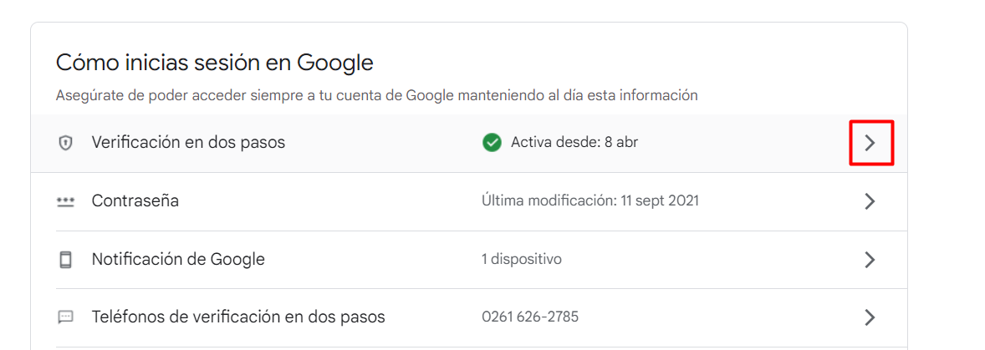Click the shield icon for two-step verification
This screenshot has height=350, width=985.
[65, 143]
